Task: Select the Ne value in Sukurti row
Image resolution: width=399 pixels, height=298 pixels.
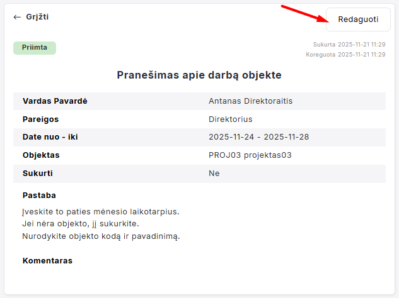Action: [x=214, y=174]
